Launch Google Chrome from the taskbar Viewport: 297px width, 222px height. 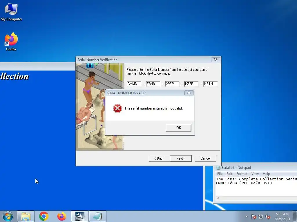pos(44,216)
